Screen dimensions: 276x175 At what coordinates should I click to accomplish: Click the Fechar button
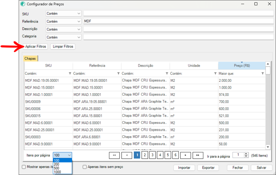(237, 168)
